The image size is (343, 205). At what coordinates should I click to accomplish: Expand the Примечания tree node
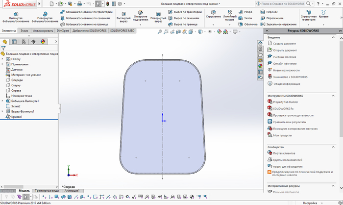tap(2, 64)
